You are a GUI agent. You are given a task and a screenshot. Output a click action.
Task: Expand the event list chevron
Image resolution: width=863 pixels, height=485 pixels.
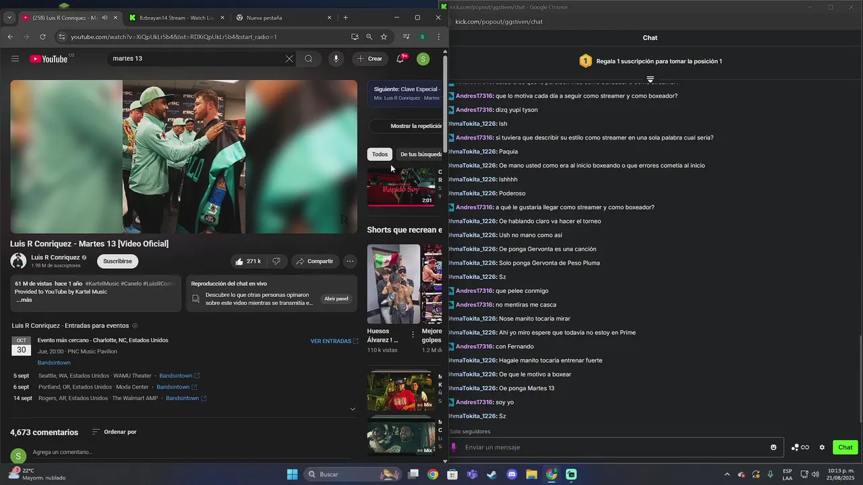click(352, 409)
